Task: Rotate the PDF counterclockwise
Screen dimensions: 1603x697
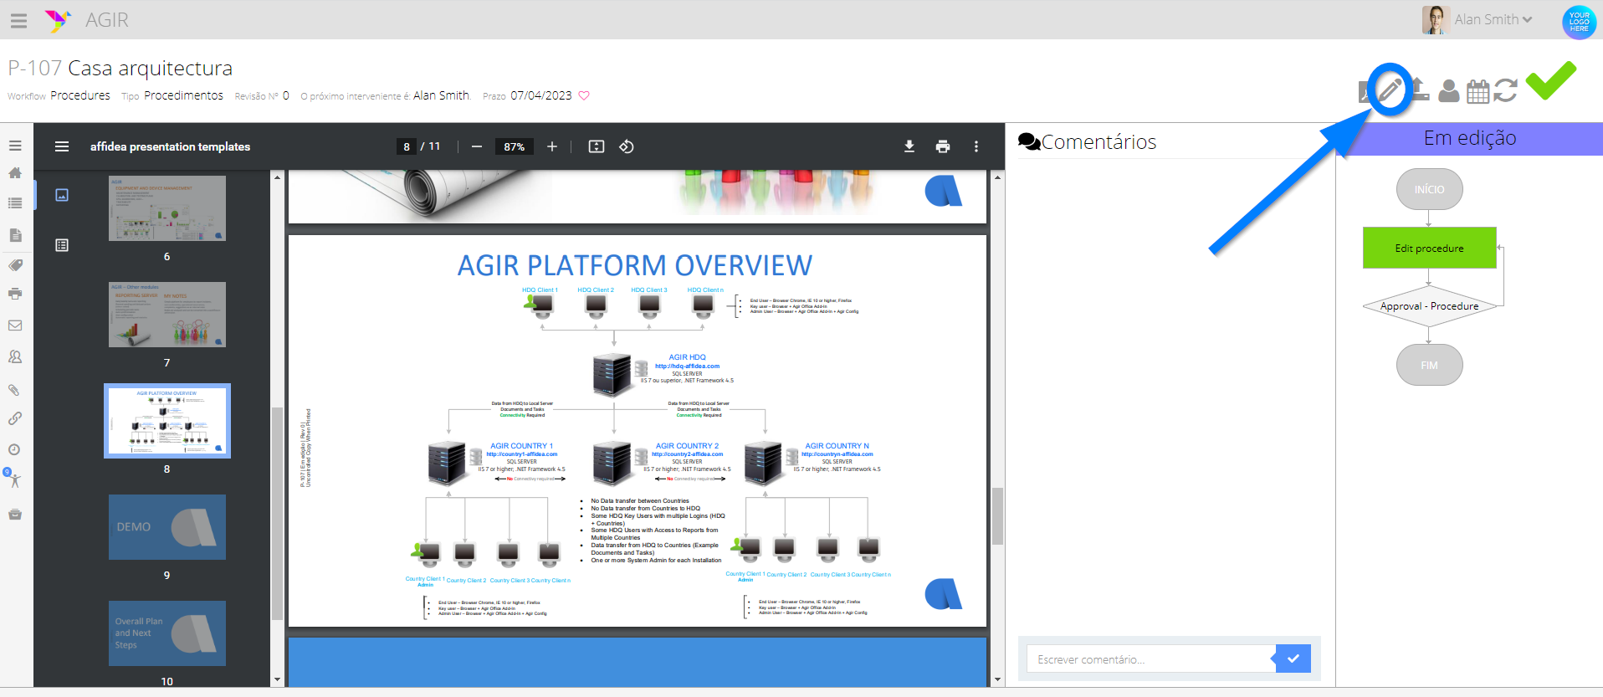Action: coord(627,146)
